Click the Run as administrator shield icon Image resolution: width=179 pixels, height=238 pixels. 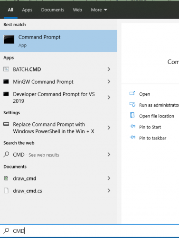coord(132,105)
